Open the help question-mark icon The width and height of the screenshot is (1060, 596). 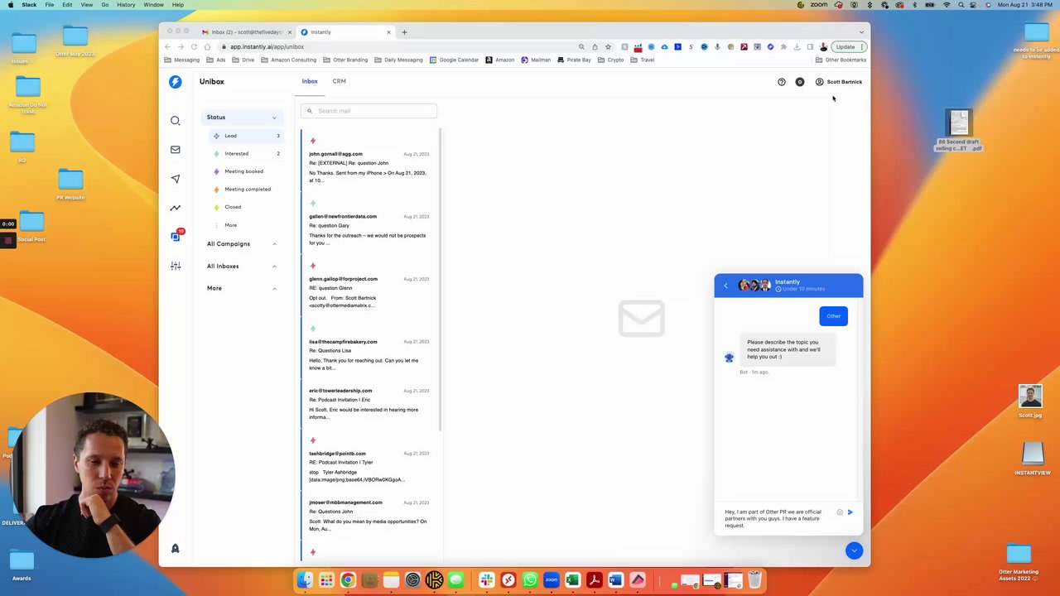[x=781, y=82]
